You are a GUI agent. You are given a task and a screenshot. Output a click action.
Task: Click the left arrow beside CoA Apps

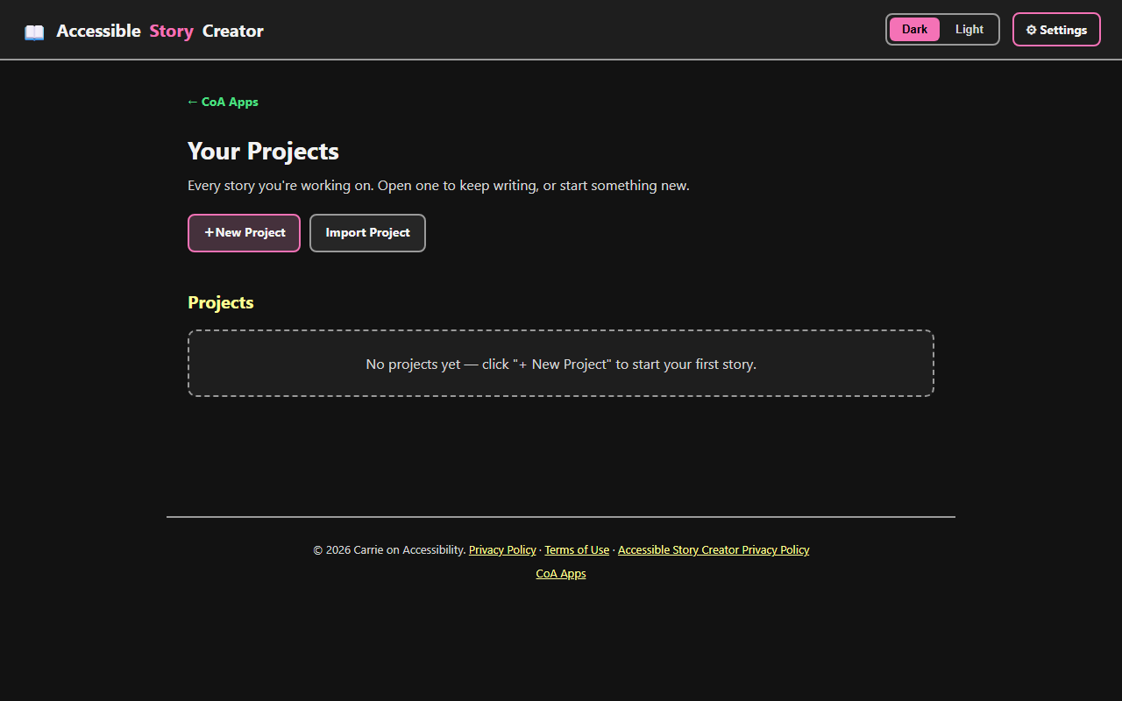tap(193, 102)
